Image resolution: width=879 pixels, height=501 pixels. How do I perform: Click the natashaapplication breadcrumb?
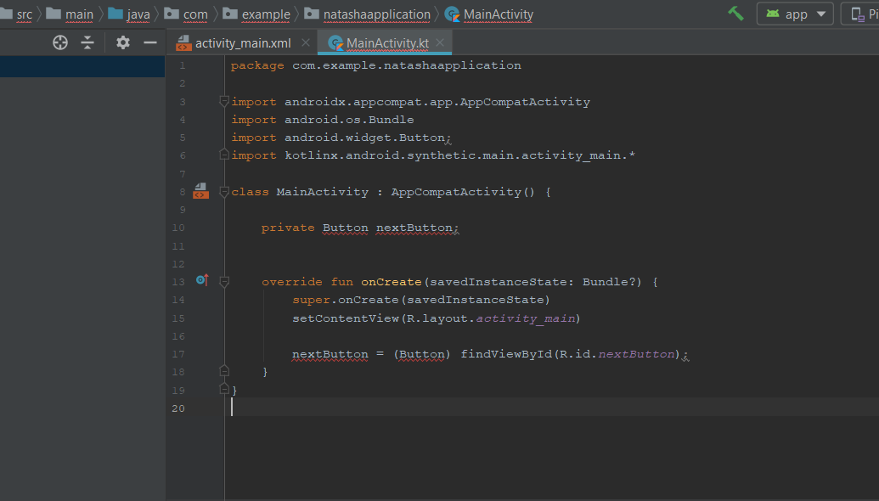(367, 14)
